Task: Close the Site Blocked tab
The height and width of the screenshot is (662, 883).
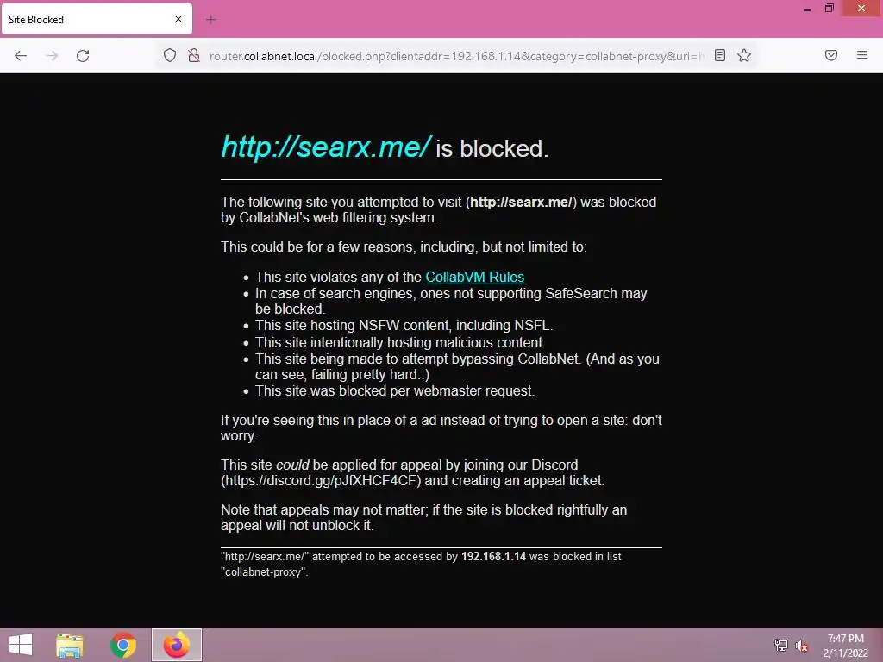Action: point(178,19)
